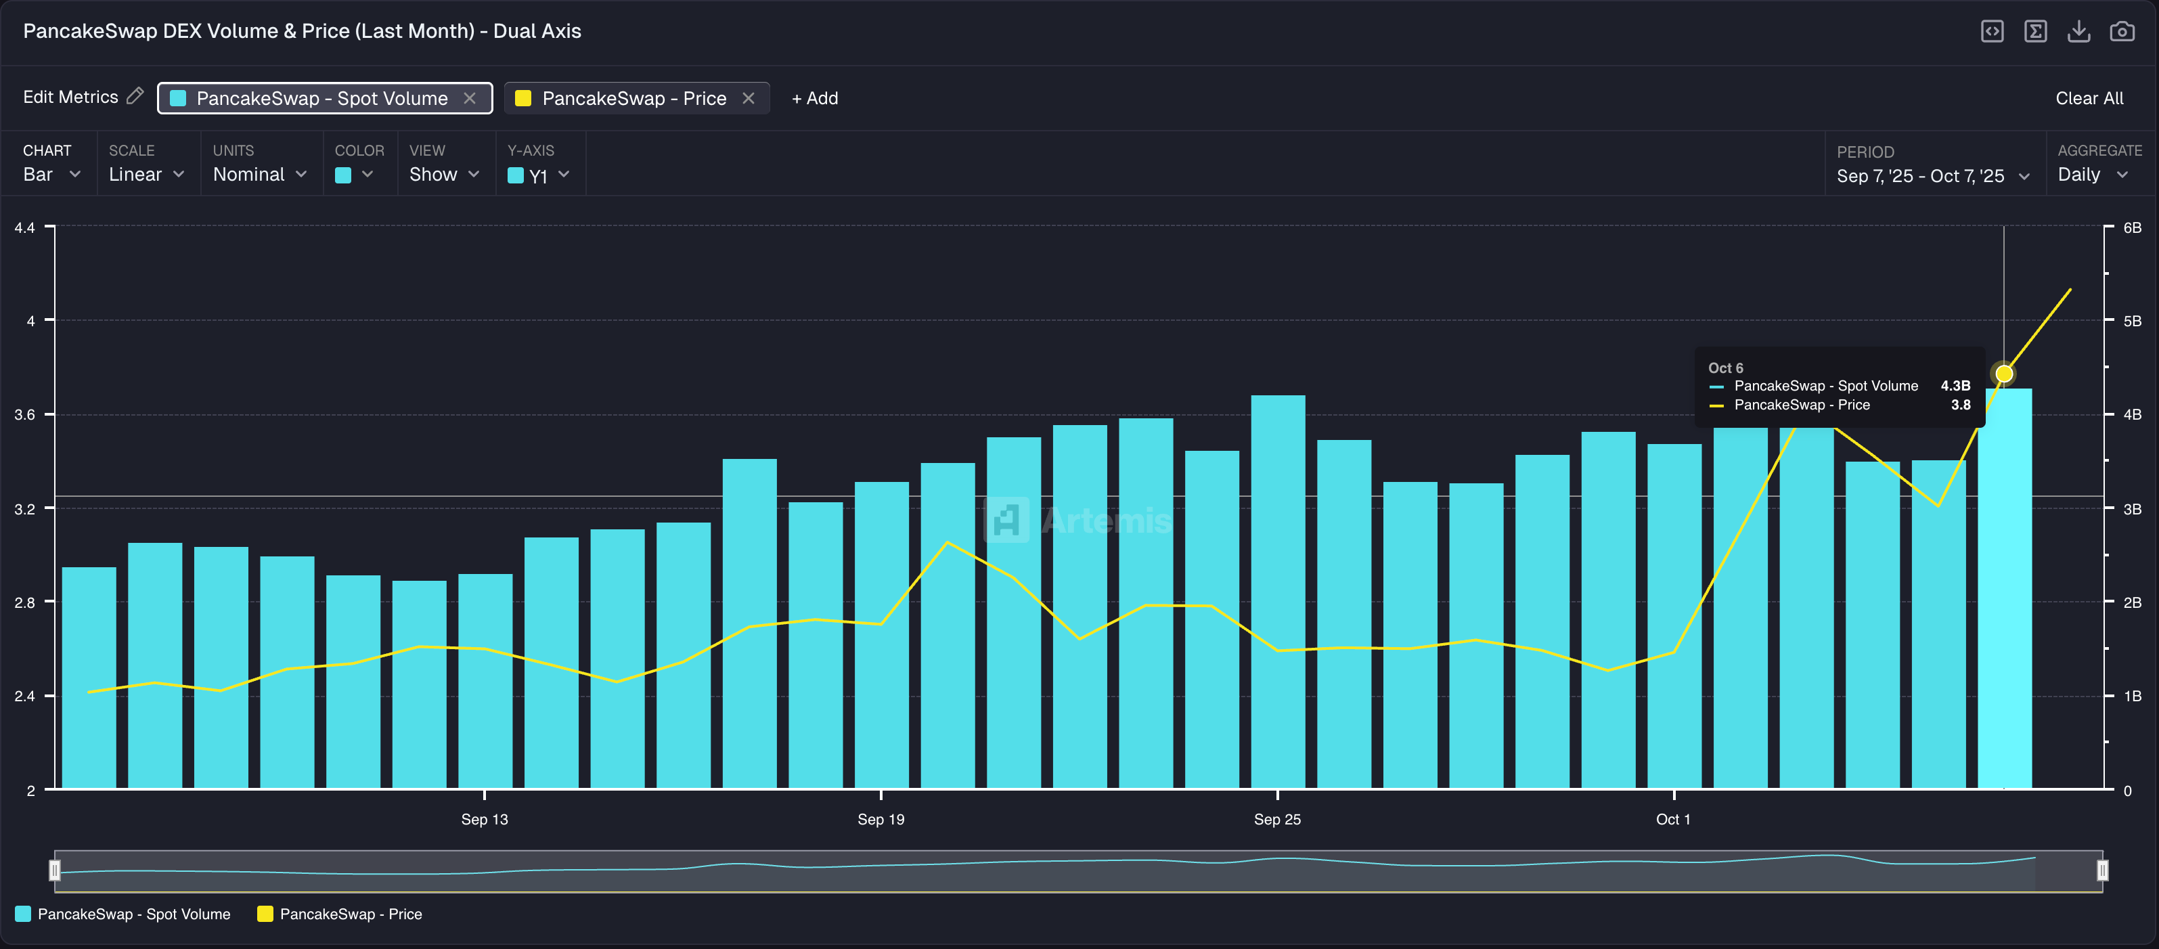Toggle Price series in bottom legend

(340, 914)
